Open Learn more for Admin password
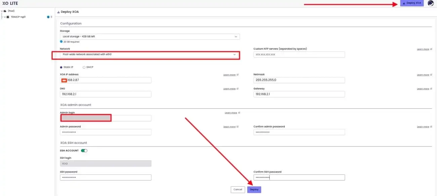The height and width of the screenshot is (196, 437). (x=231, y=127)
